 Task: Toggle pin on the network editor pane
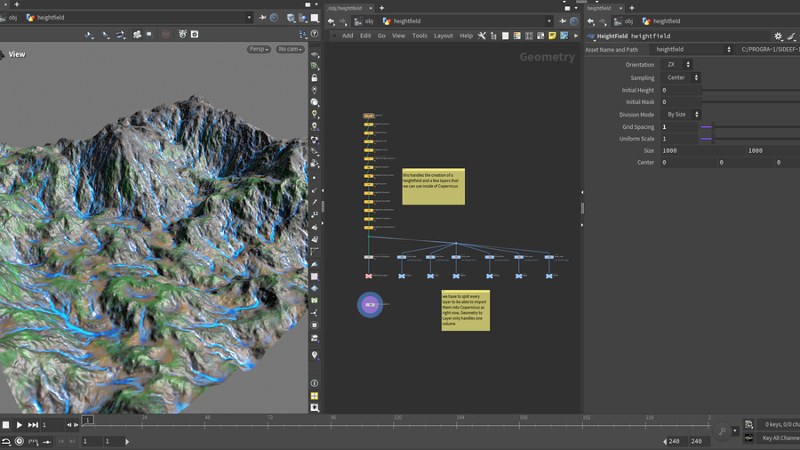point(562,21)
